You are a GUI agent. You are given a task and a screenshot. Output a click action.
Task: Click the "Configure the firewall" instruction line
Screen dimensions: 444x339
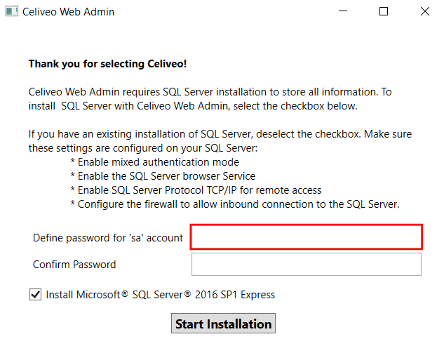point(234,204)
